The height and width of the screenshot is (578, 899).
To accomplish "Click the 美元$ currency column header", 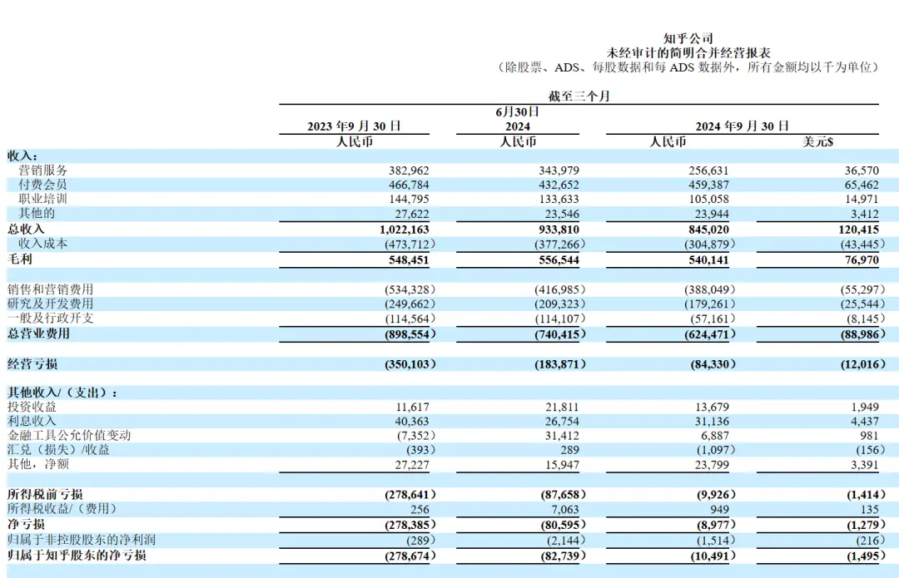I will 817,141.
